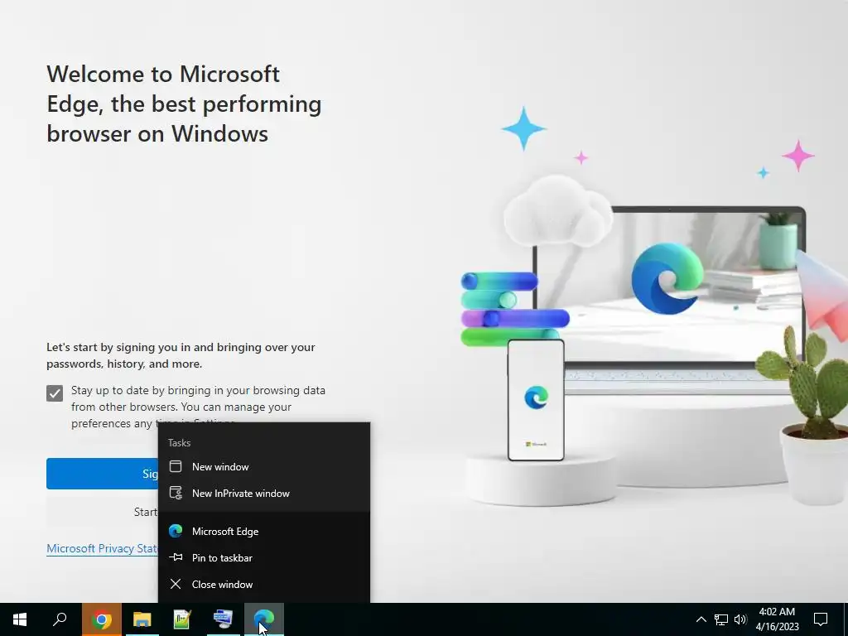The image size is (848, 636).
Task: Uncheck bring in browsing data checkbox
Action: click(55, 393)
